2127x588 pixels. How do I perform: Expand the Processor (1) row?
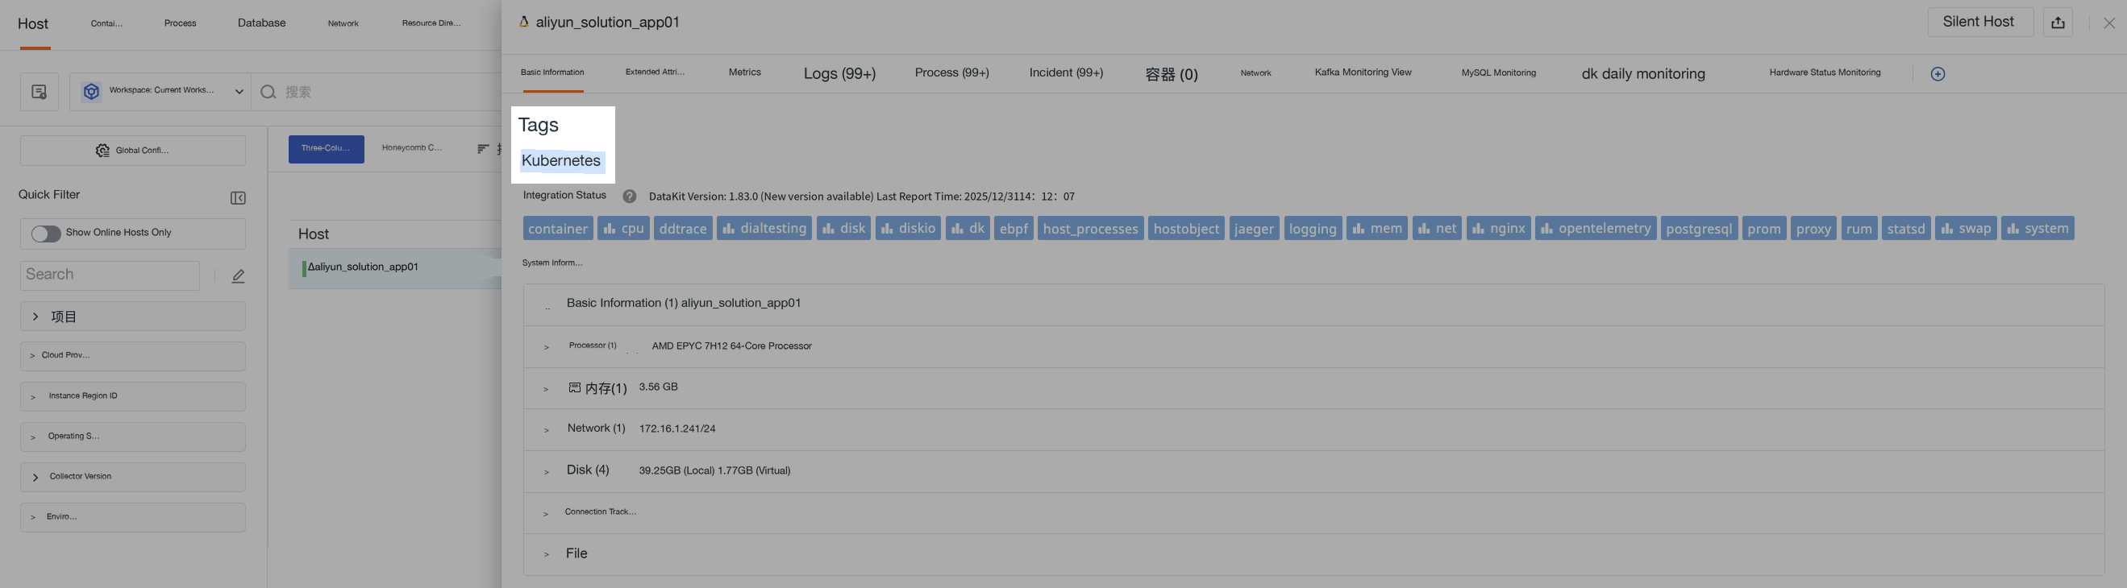click(x=546, y=347)
